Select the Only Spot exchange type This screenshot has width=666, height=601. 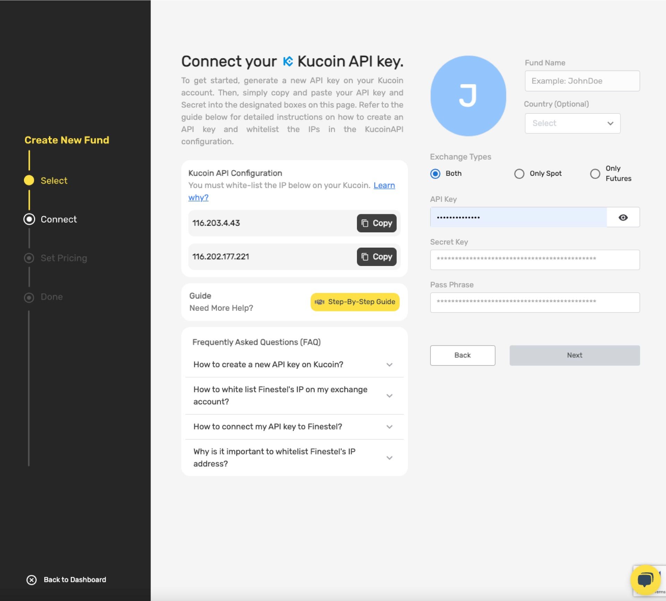pyautogui.click(x=519, y=173)
